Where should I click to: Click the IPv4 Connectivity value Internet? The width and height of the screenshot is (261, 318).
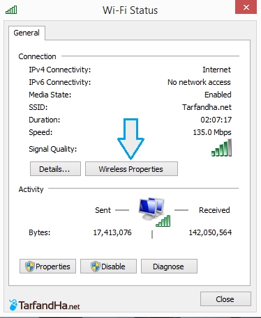[216, 70]
